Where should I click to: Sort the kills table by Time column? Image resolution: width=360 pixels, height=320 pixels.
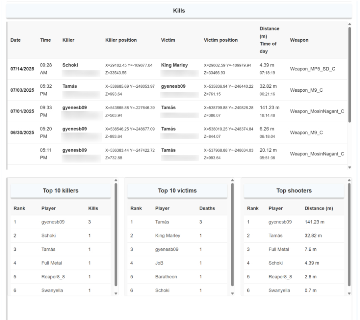click(x=45, y=40)
